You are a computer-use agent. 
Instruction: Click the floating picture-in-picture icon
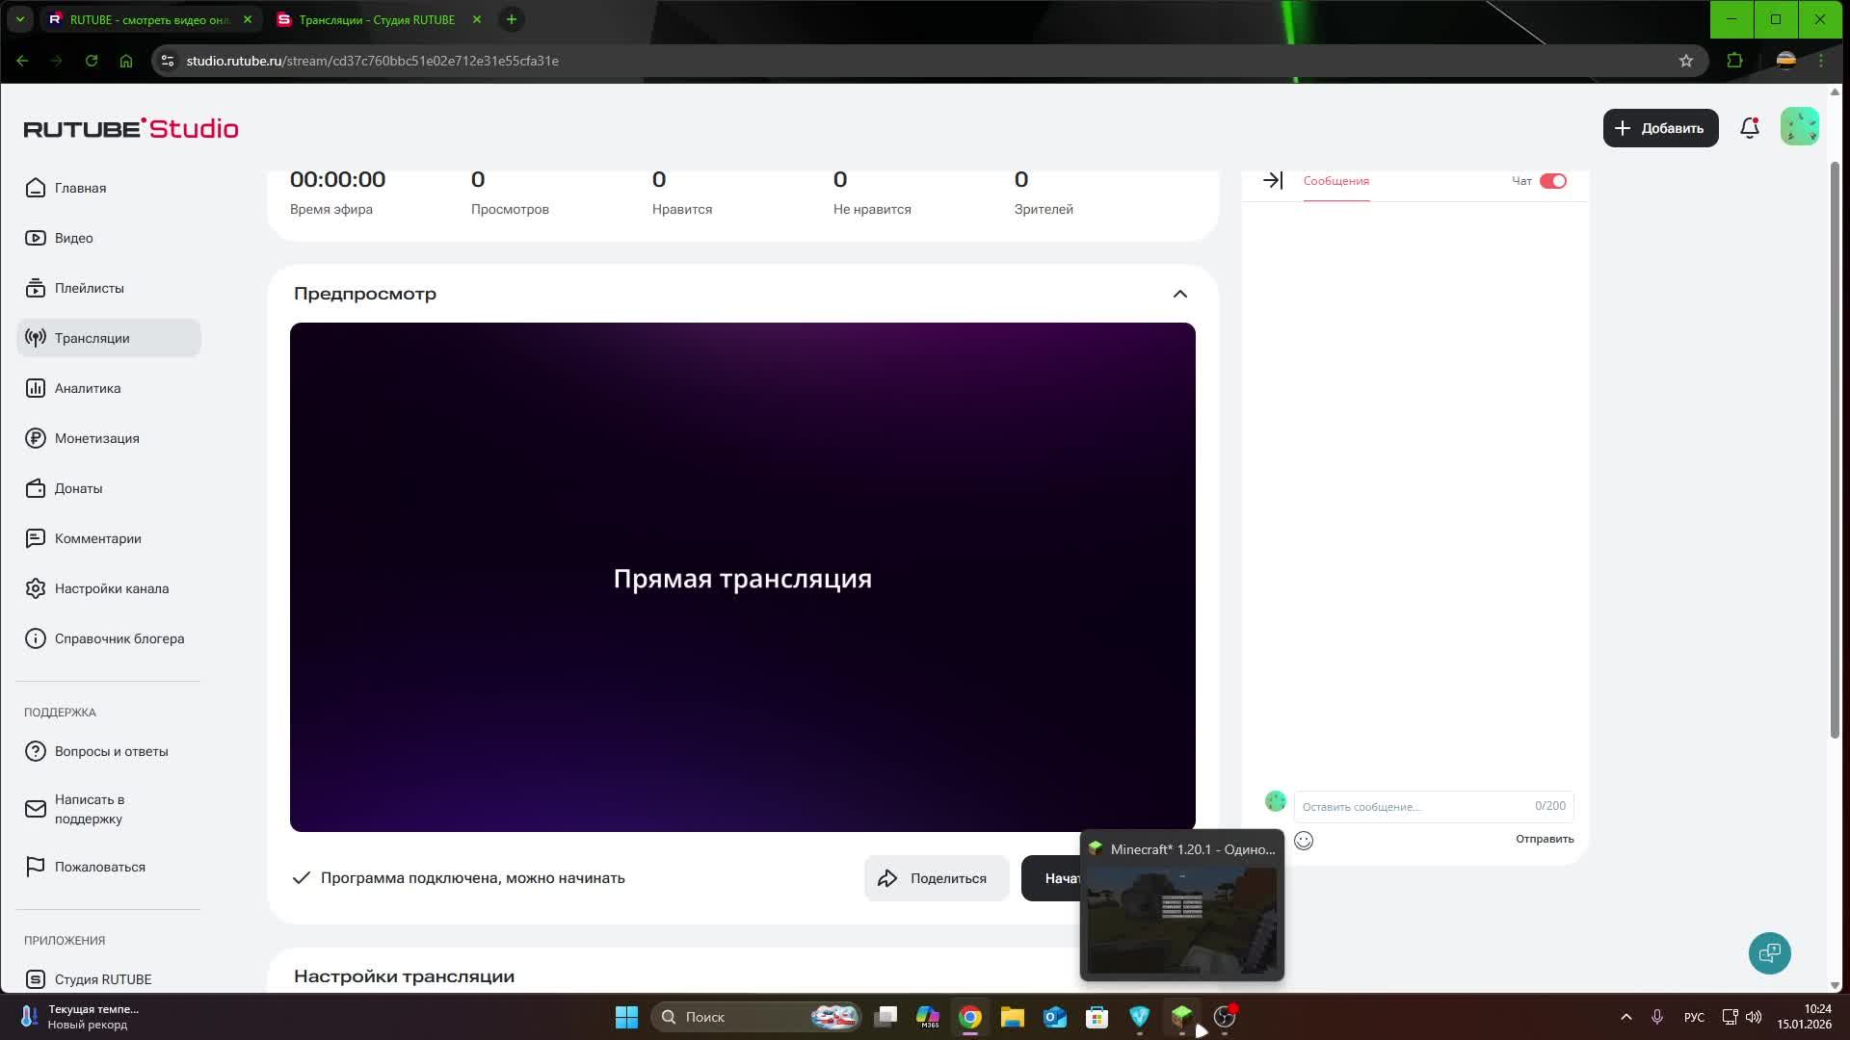(x=1769, y=952)
